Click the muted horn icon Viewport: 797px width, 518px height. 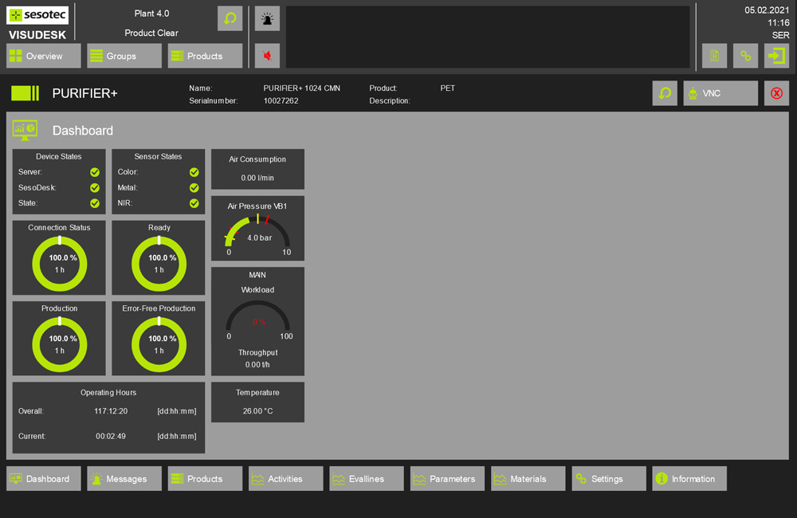click(x=267, y=56)
